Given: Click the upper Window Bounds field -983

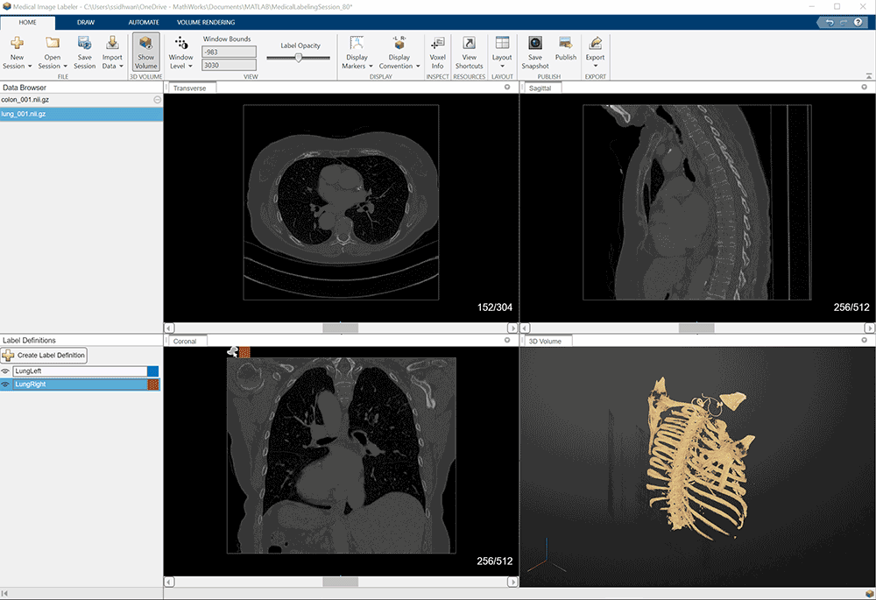Looking at the screenshot, I should (229, 52).
